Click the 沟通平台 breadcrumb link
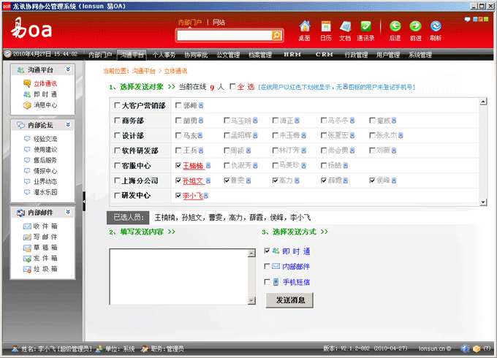Image resolution: width=497 pixels, height=358 pixels. [143, 71]
